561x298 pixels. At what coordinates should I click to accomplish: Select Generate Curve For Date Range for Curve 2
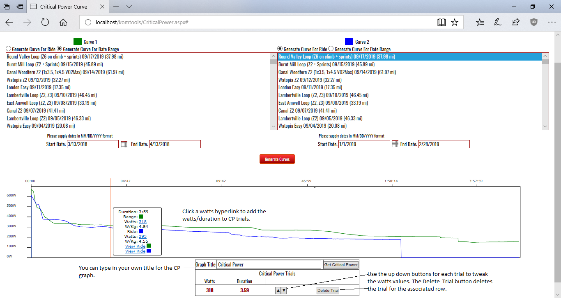[331, 49]
